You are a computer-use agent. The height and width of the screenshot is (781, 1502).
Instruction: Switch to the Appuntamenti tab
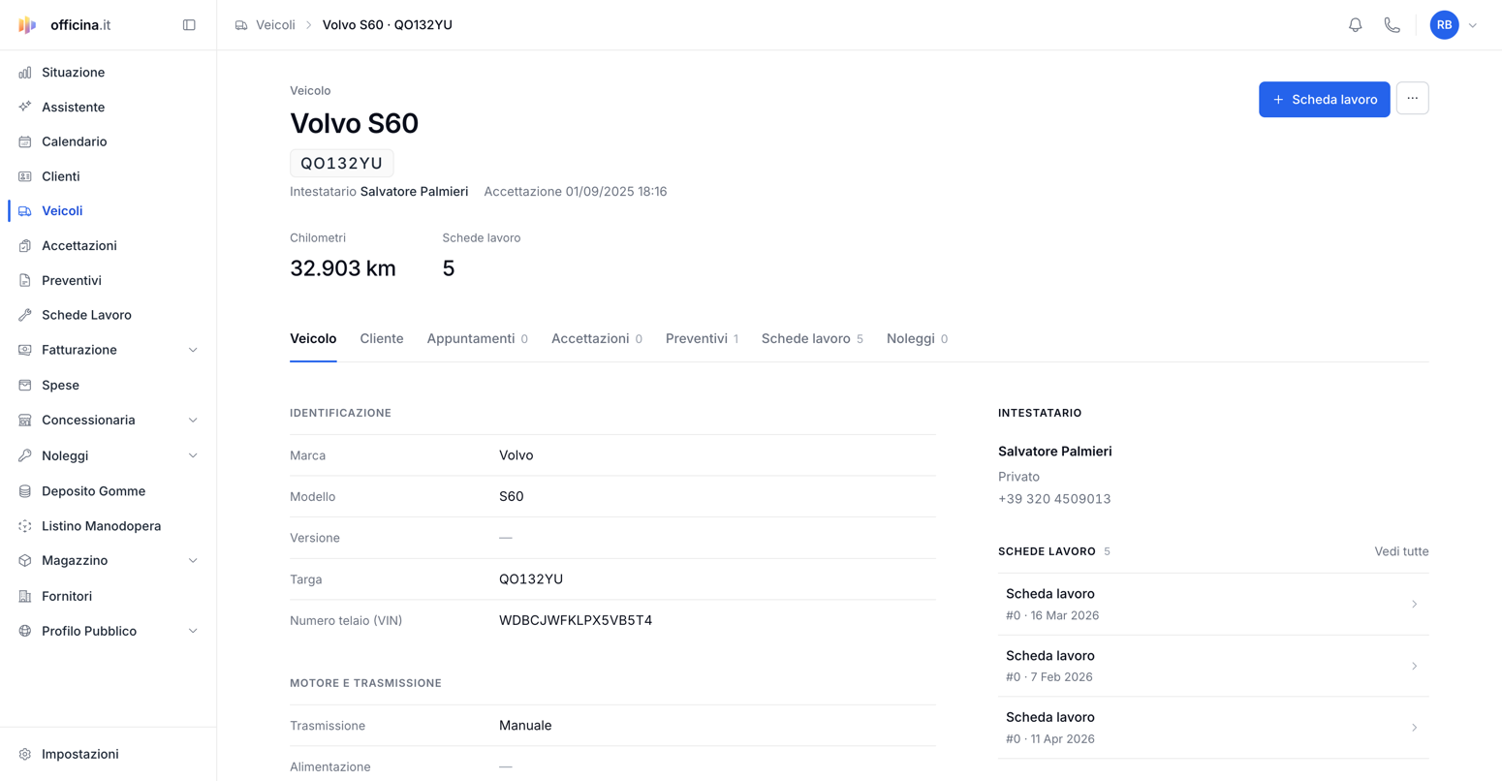477,339
